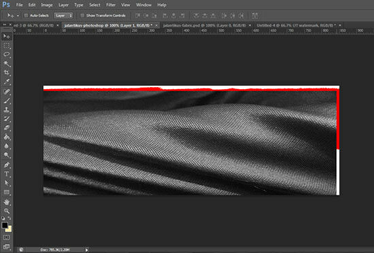374x253 pixels.
Task: Open the Auto-Select Layer dropdown
Action: click(63, 16)
